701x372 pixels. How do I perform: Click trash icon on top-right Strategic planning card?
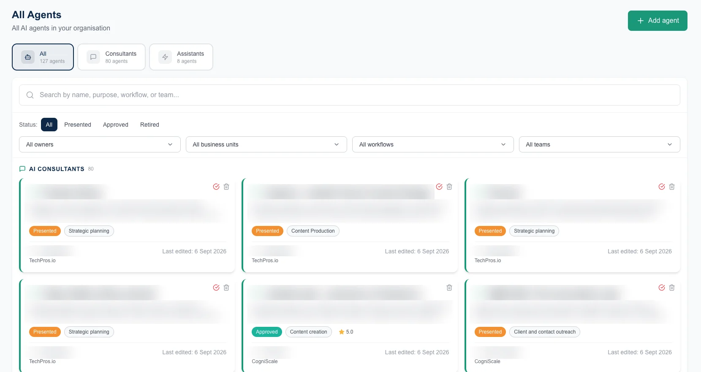tap(672, 187)
